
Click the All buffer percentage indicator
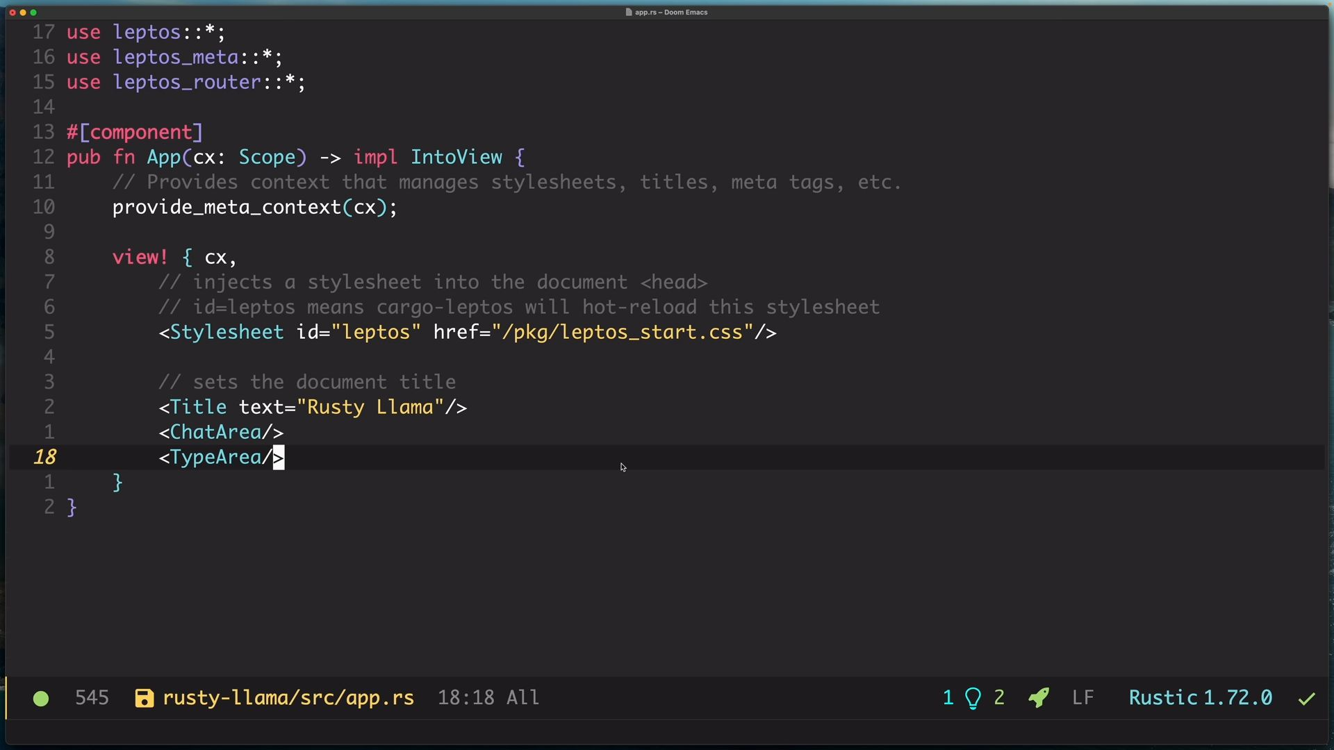pos(522,698)
